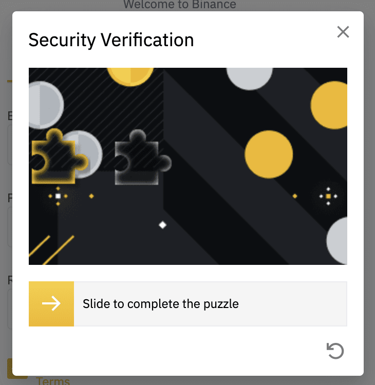Screen dimensions: 375x385
Task: Click the sparkle with white square center
Action: pyautogui.click(x=58, y=196)
